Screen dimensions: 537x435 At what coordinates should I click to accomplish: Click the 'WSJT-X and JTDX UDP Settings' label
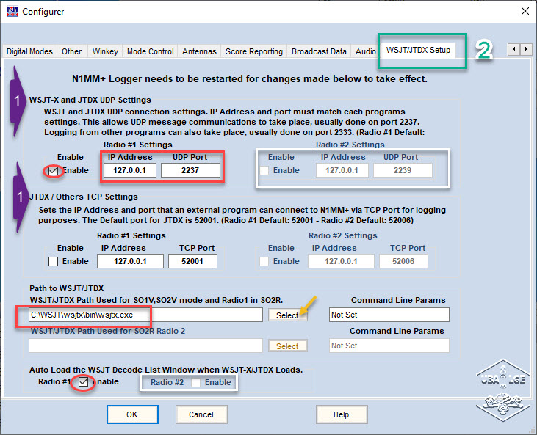click(90, 100)
